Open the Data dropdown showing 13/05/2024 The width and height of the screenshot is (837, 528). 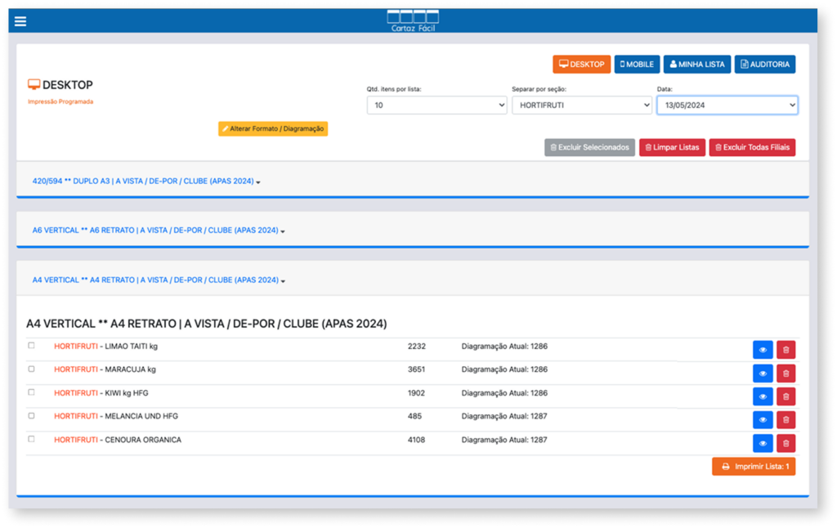[727, 105]
